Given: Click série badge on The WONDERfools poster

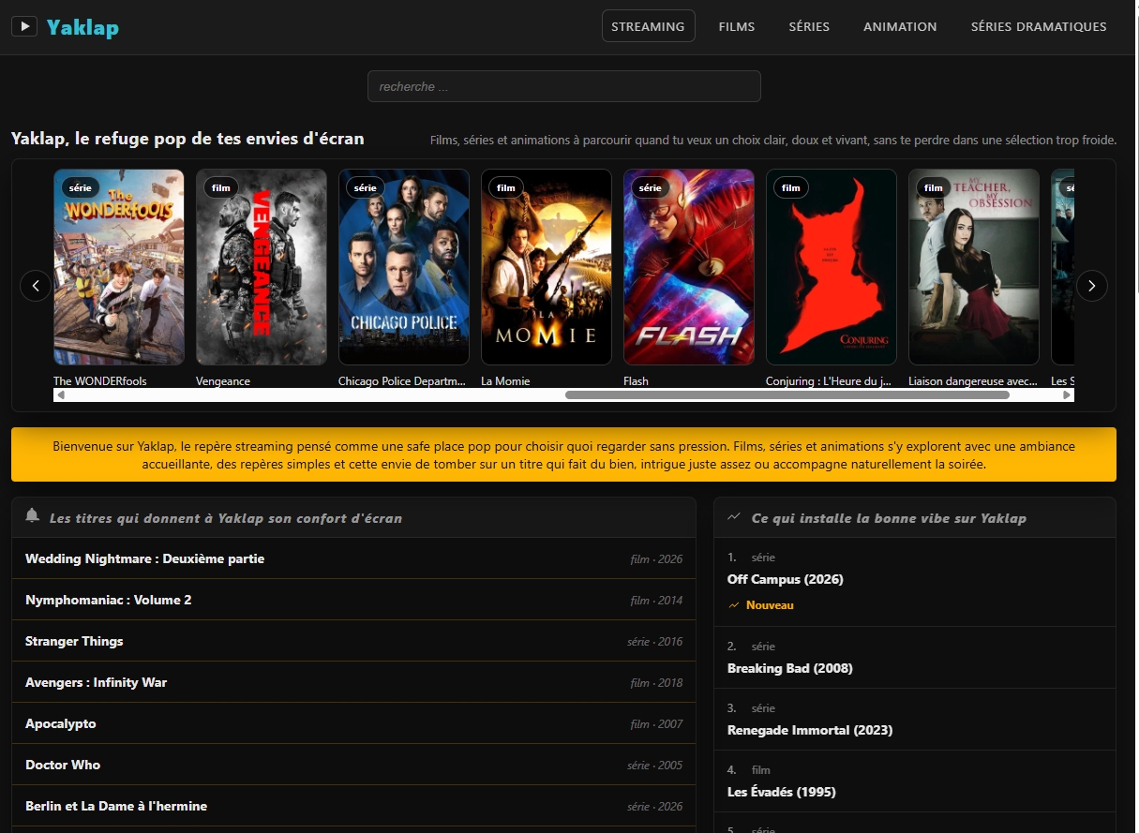Looking at the screenshot, I should (x=81, y=187).
